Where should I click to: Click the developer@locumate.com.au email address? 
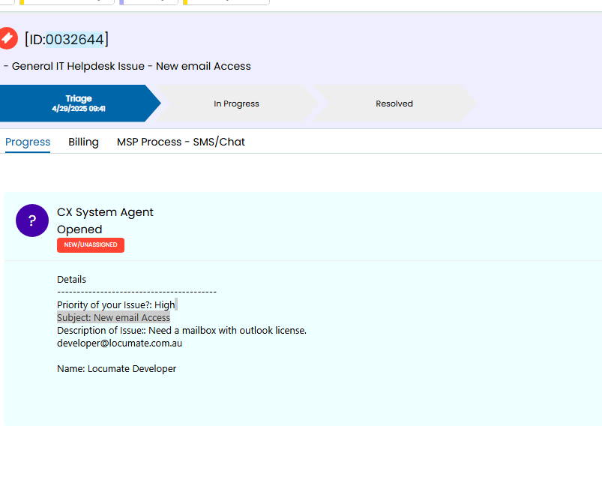119,343
